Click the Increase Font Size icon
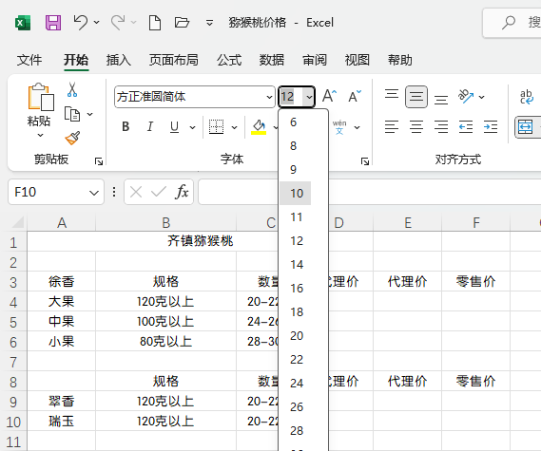Screen dimensions: 541x451 pyautogui.click(x=329, y=96)
